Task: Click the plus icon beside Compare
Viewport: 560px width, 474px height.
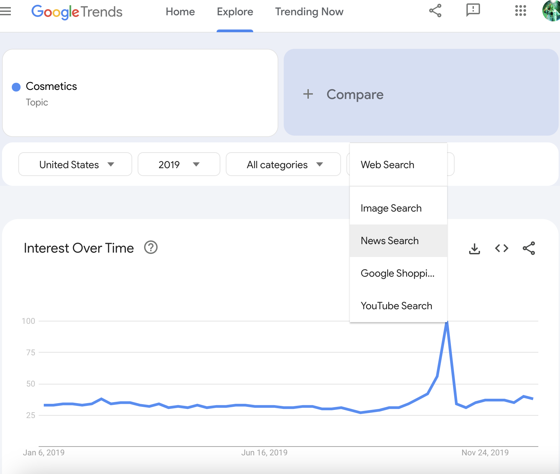Action: pos(308,94)
